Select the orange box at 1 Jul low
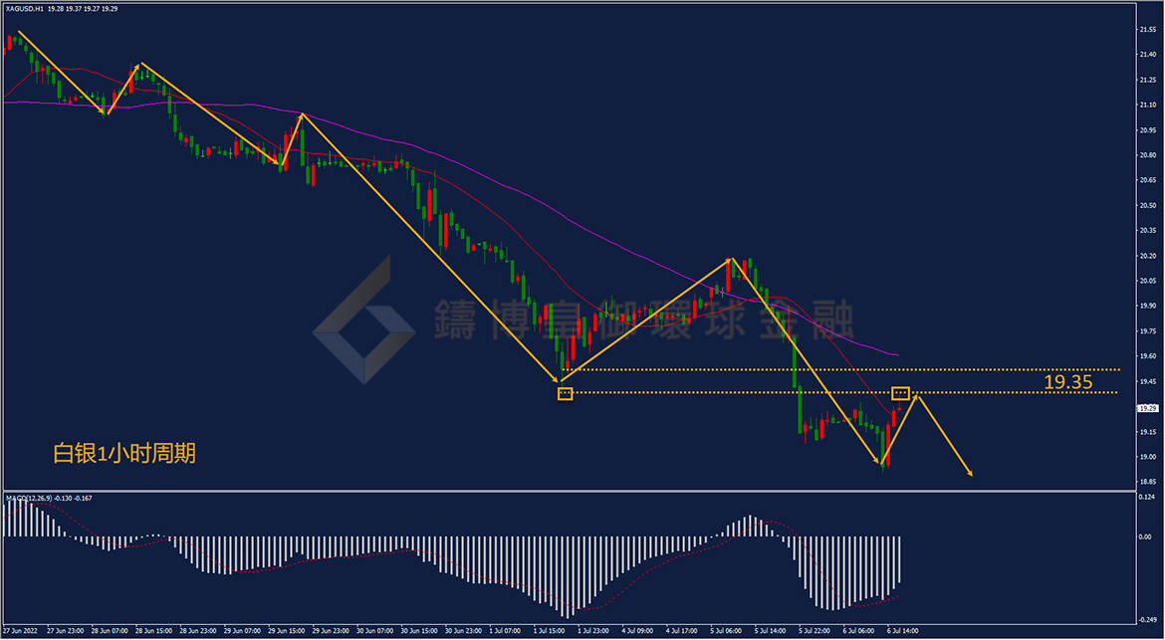 [566, 393]
